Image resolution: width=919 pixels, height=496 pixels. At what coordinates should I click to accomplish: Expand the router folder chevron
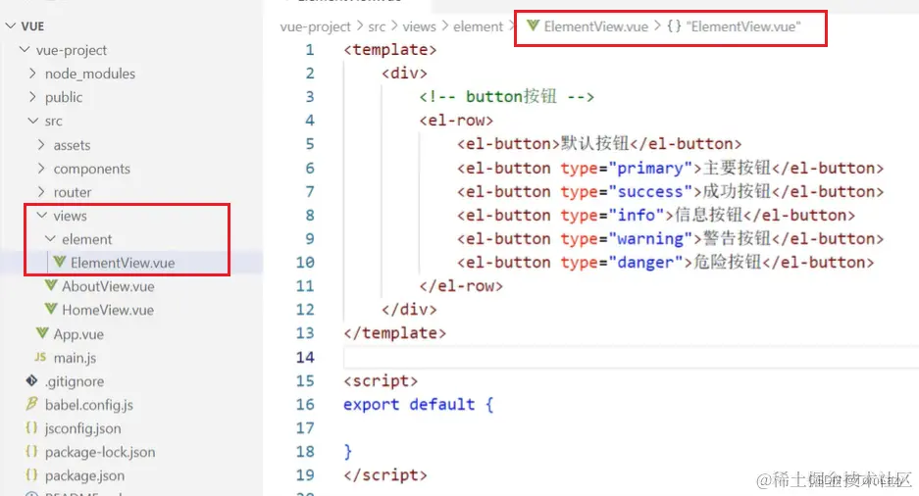click(x=41, y=191)
